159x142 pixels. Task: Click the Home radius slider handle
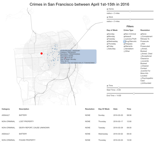(130, 11)
